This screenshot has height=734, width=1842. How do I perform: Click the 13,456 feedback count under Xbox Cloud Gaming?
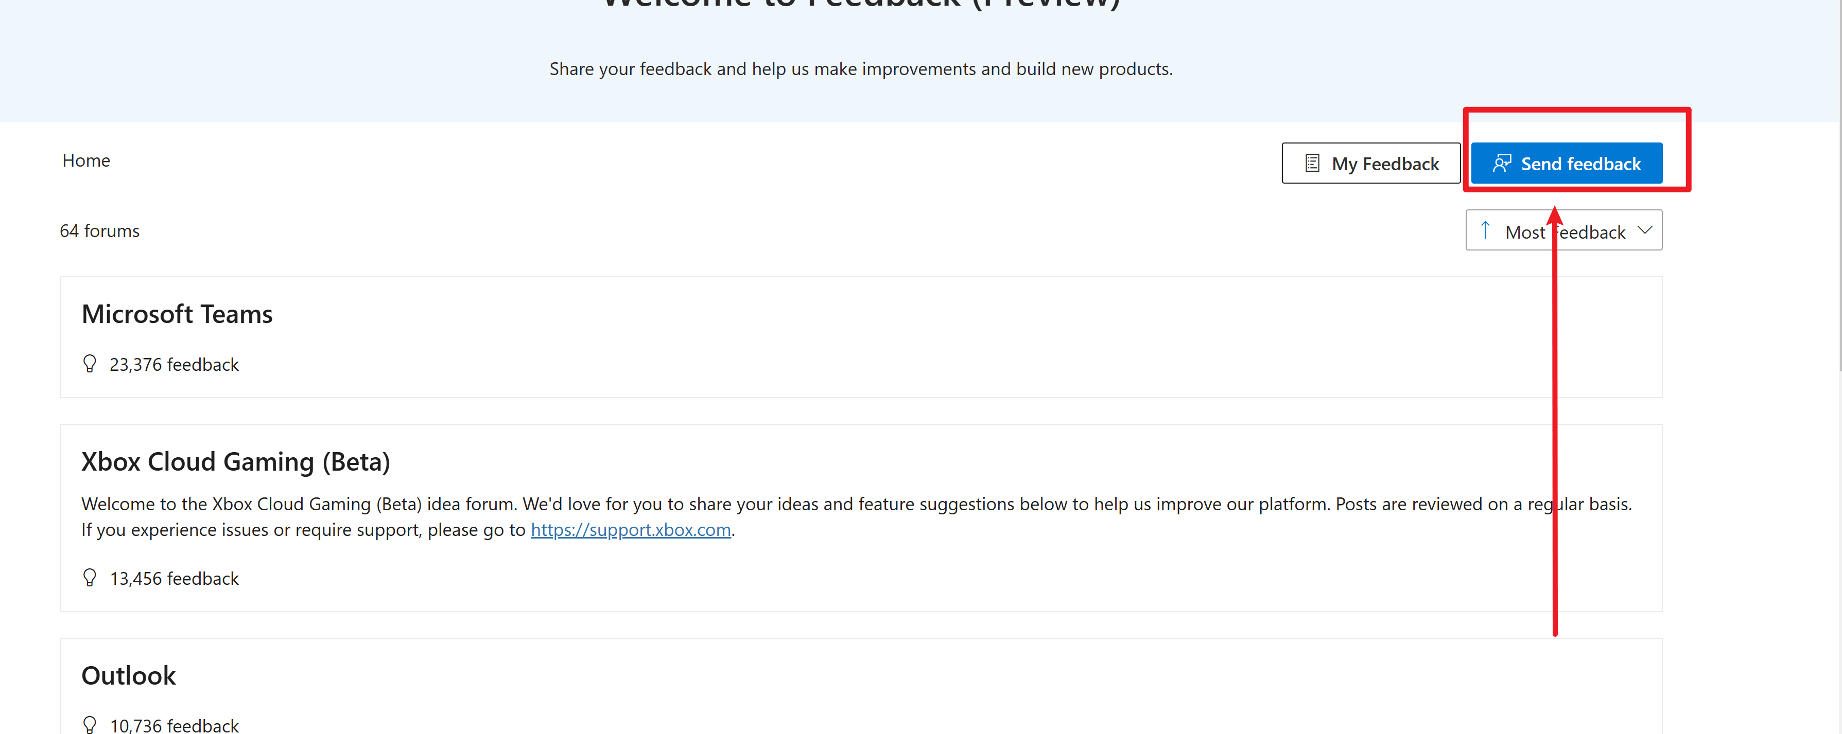(x=174, y=578)
